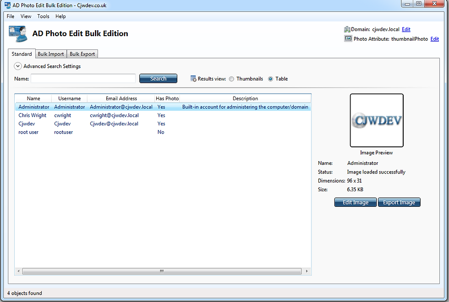Select the root user row
The image size is (449, 302).
coord(163,132)
